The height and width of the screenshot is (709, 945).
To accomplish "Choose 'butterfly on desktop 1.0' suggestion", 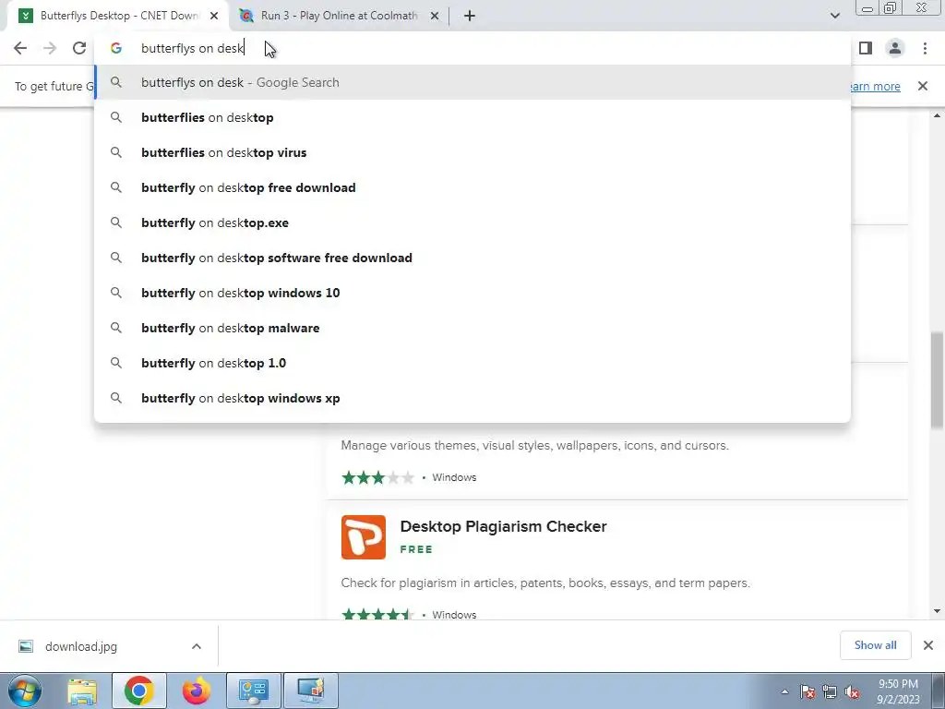I will click(x=472, y=363).
